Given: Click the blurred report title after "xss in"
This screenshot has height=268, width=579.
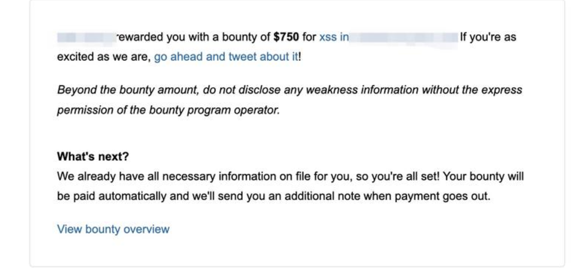Looking at the screenshot, I should (404, 37).
